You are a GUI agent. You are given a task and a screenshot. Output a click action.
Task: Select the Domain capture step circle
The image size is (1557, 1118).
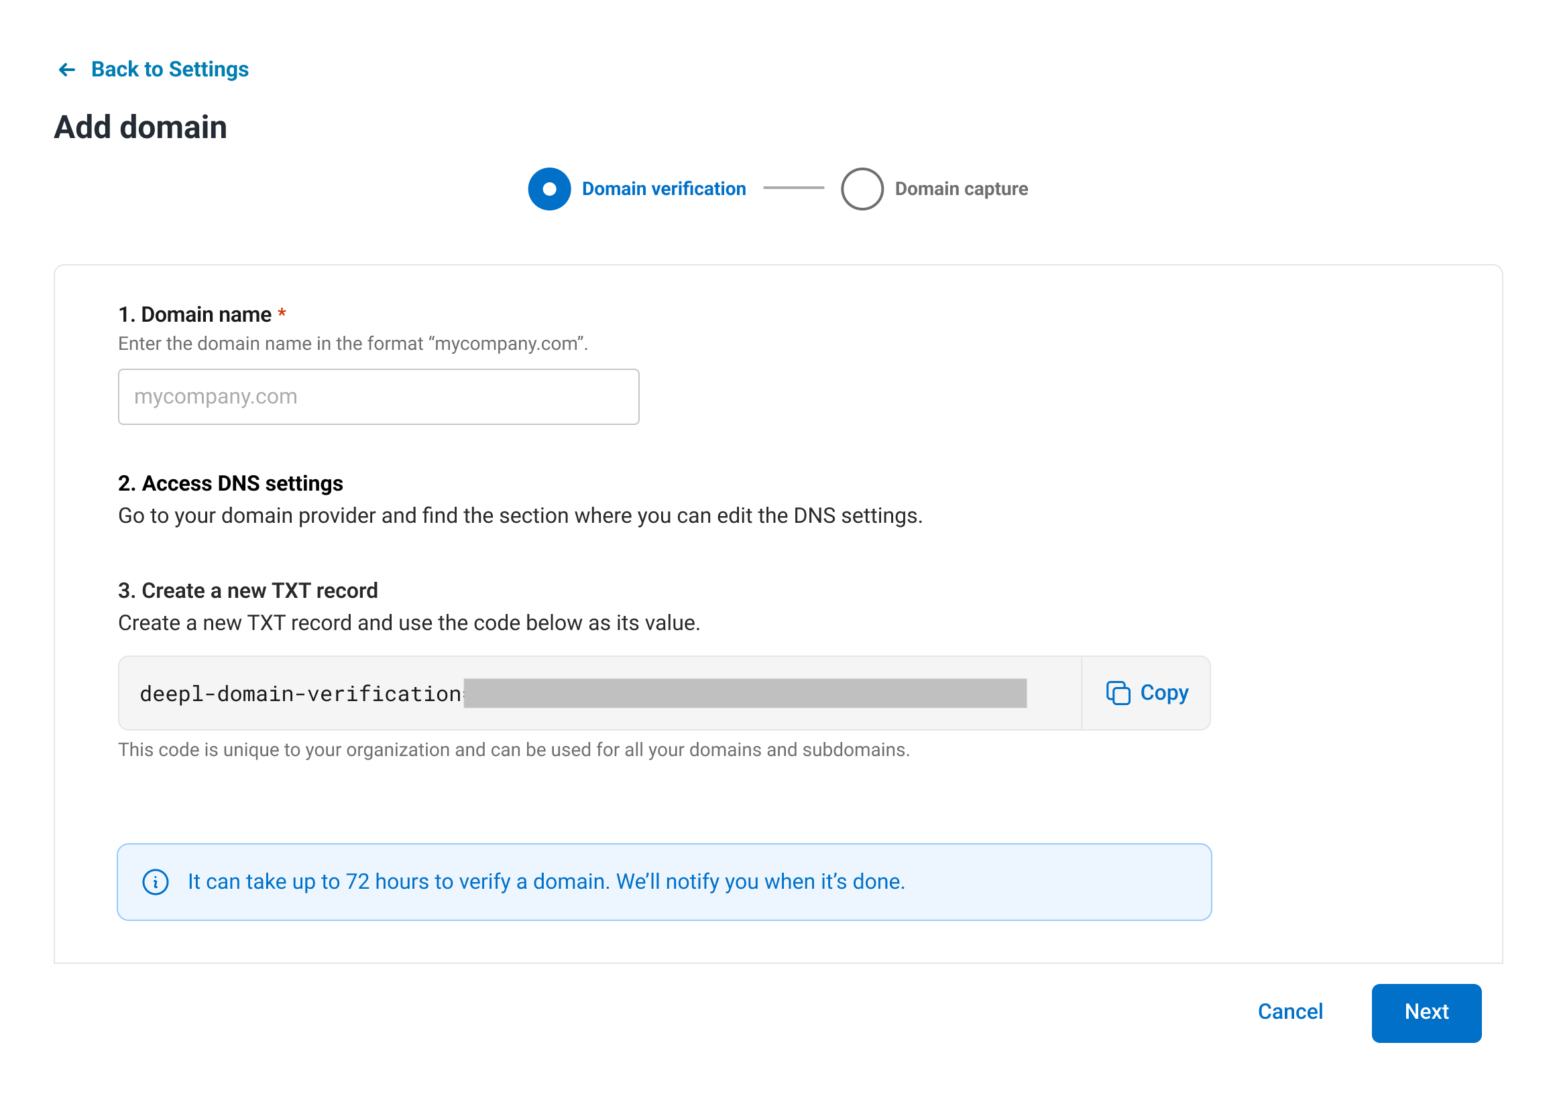pos(862,189)
